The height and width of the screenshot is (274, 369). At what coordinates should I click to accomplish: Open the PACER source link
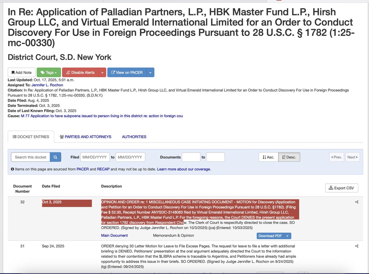(83, 169)
